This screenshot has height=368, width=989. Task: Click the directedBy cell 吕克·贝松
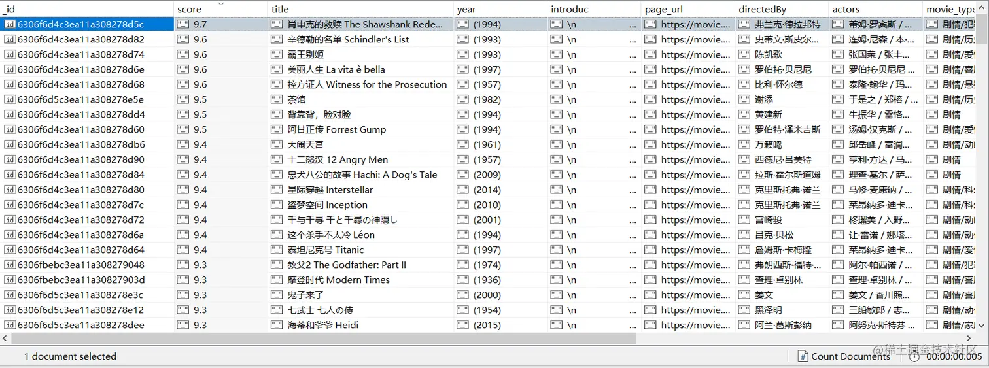pos(782,235)
